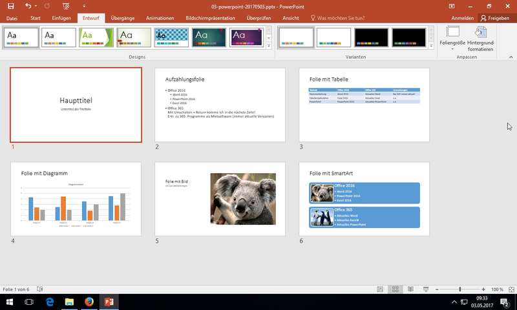Screen dimensions: 517x310
Task: Expand the Designs gallery more arrow
Action: click(x=269, y=46)
